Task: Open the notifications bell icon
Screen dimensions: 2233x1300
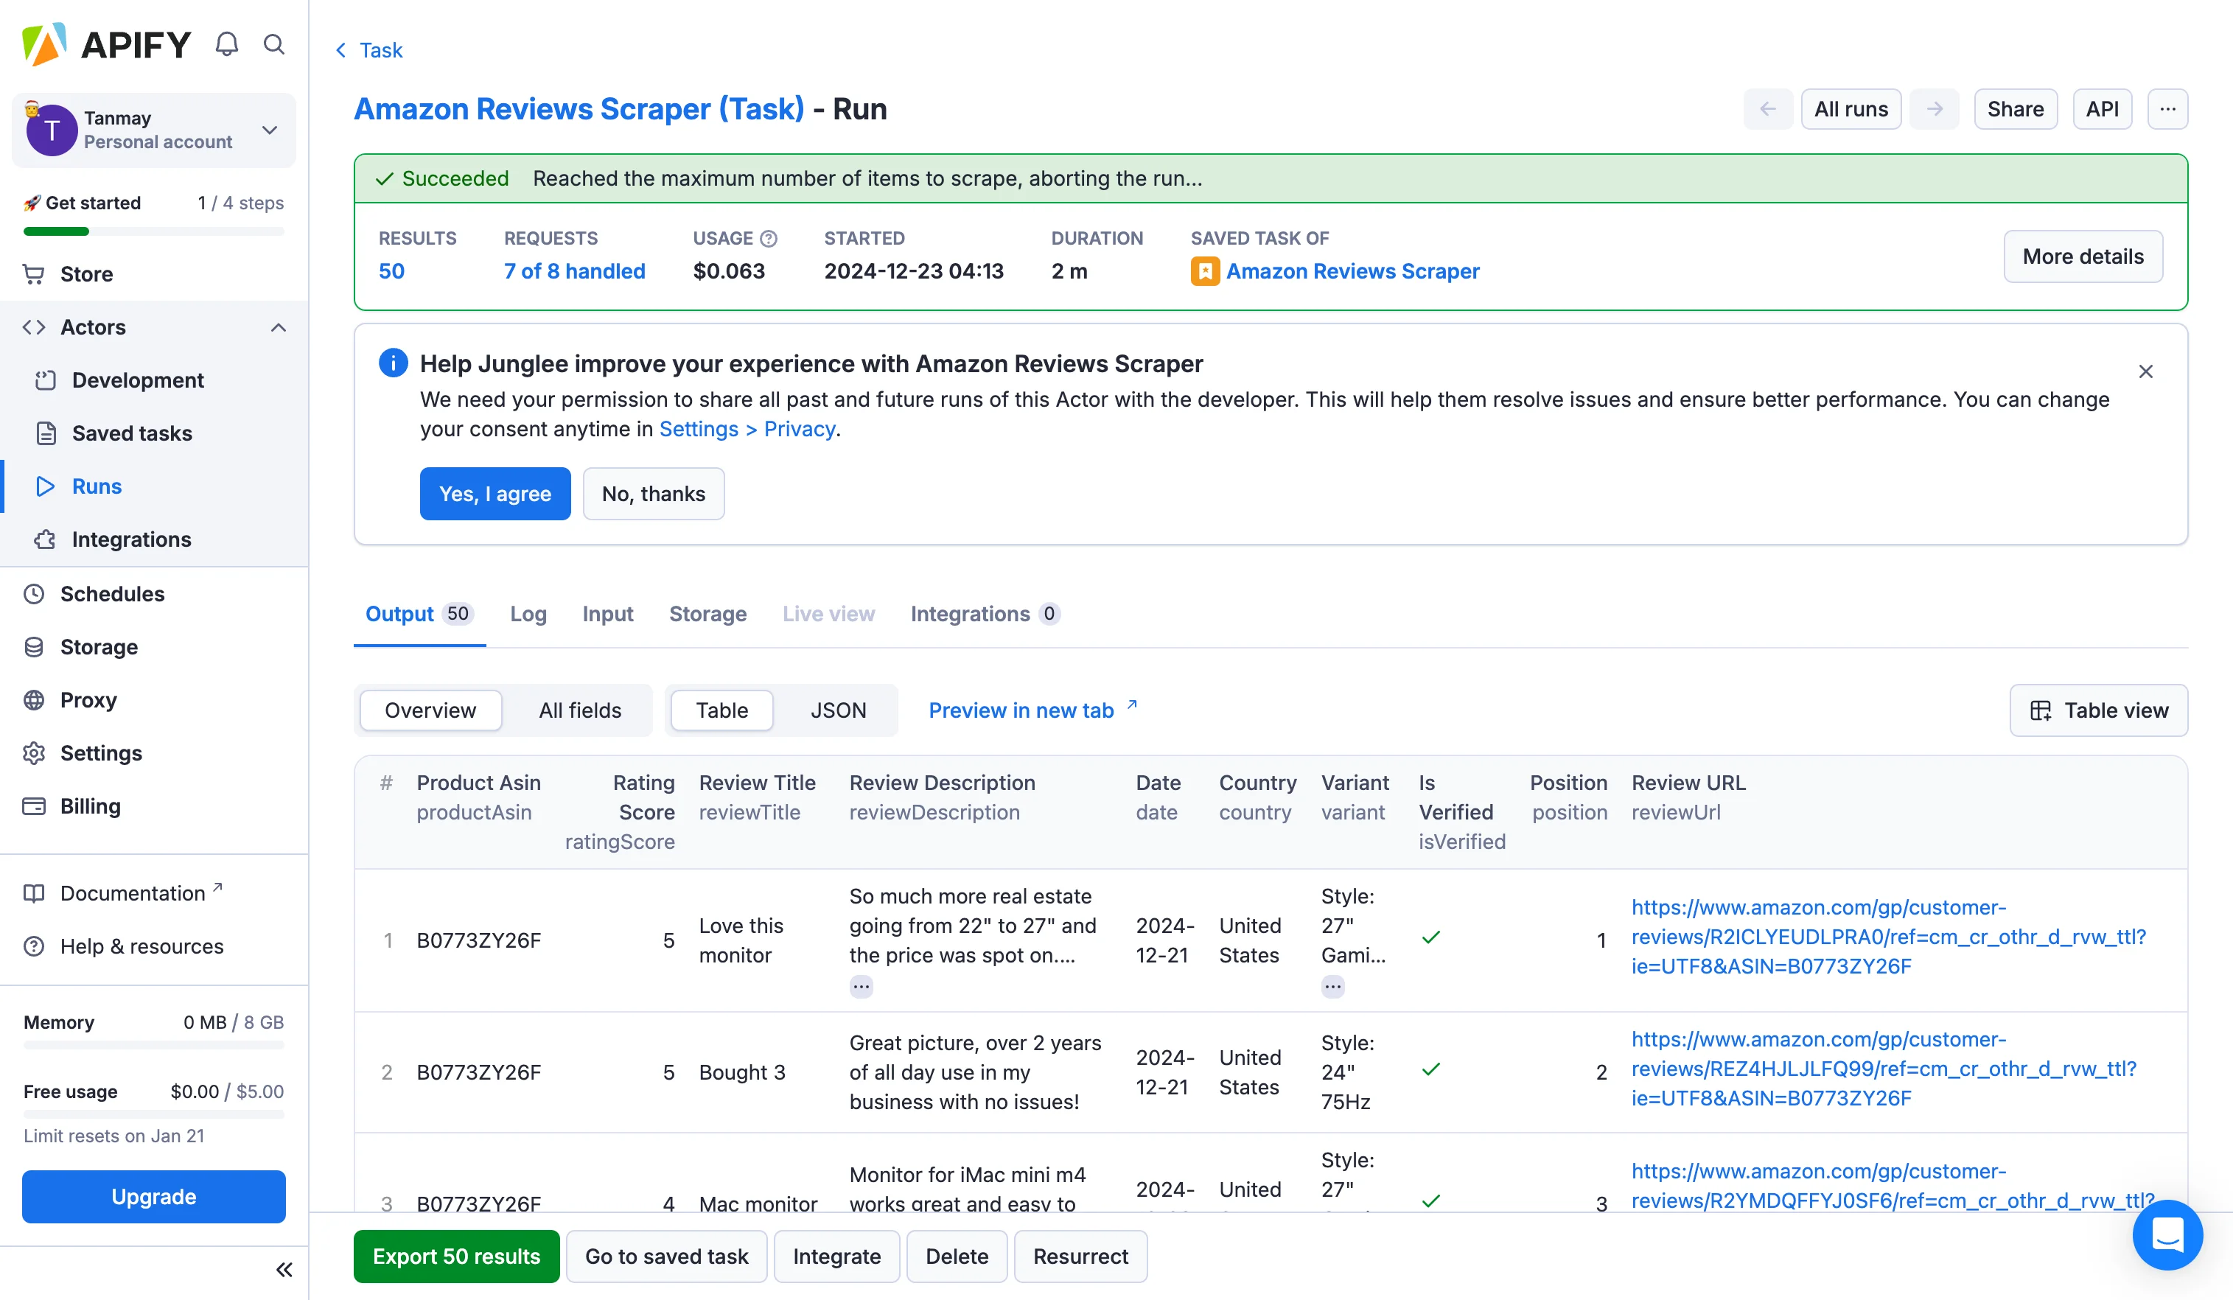Action: [x=227, y=44]
